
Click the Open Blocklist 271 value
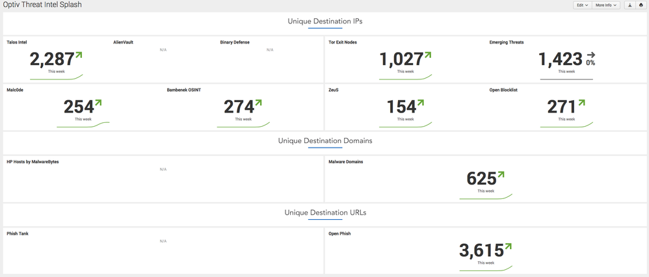(x=562, y=107)
